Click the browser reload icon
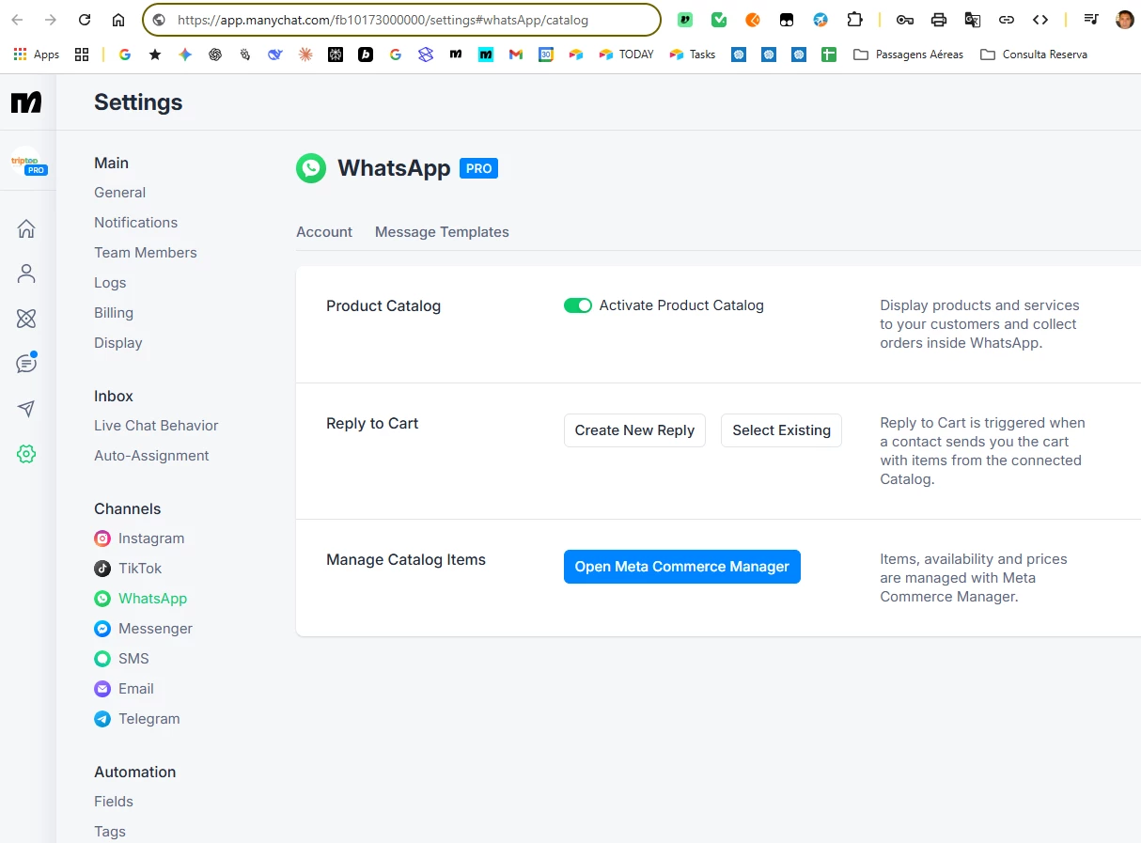1141x843 pixels. pos(85,20)
